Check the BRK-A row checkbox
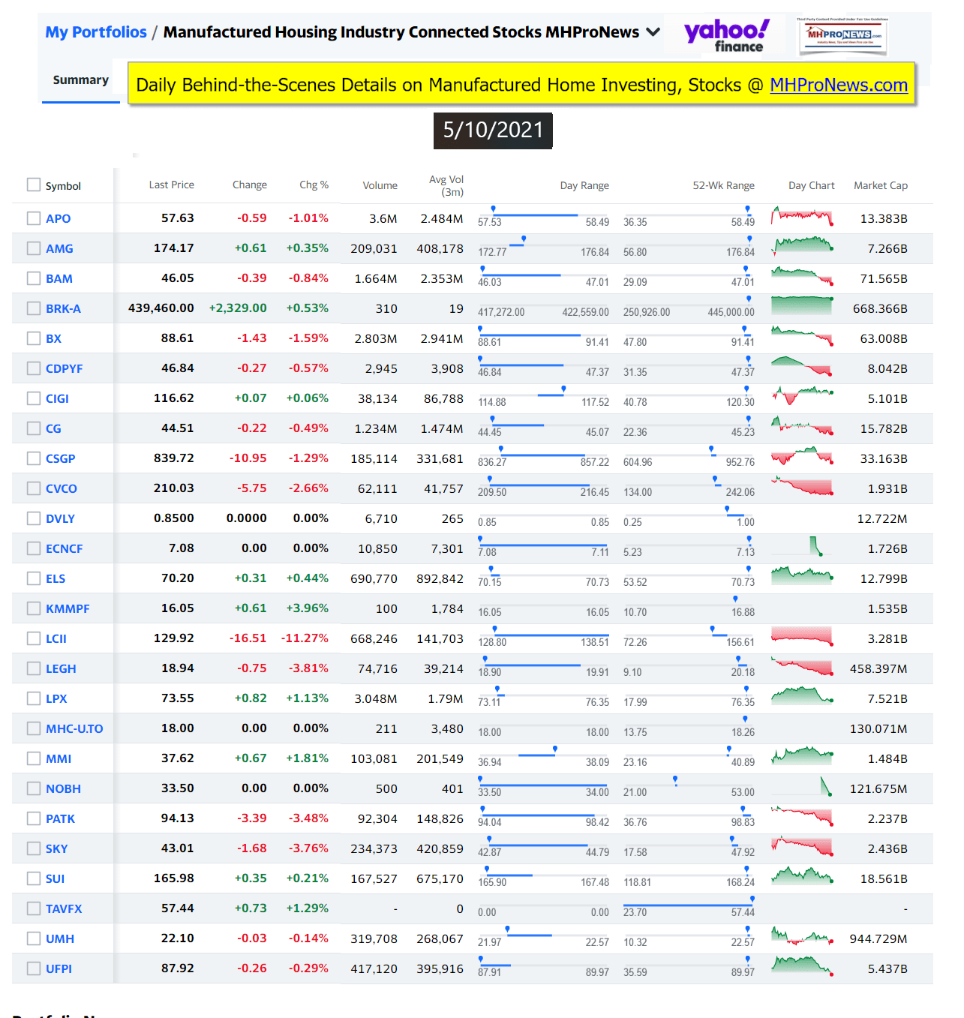 (x=33, y=308)
